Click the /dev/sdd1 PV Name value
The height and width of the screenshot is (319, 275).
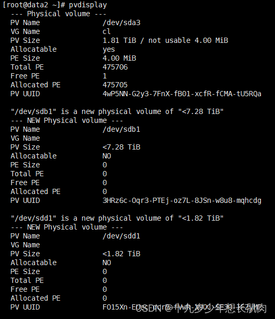coord(121,236)
